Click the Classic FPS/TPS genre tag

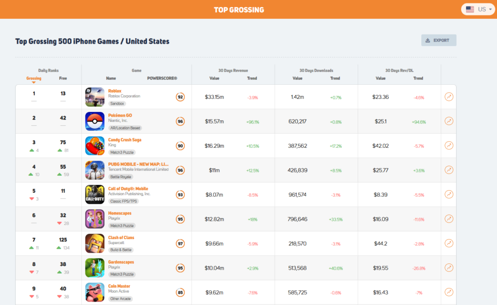pyautogui.click(x=124, y=201)
